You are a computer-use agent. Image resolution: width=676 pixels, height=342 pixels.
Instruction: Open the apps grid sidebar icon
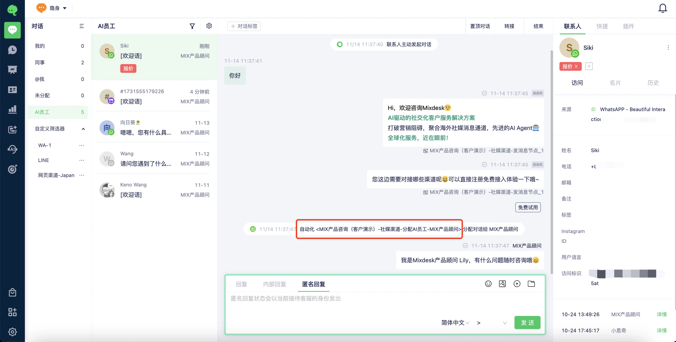pos(12,312)
